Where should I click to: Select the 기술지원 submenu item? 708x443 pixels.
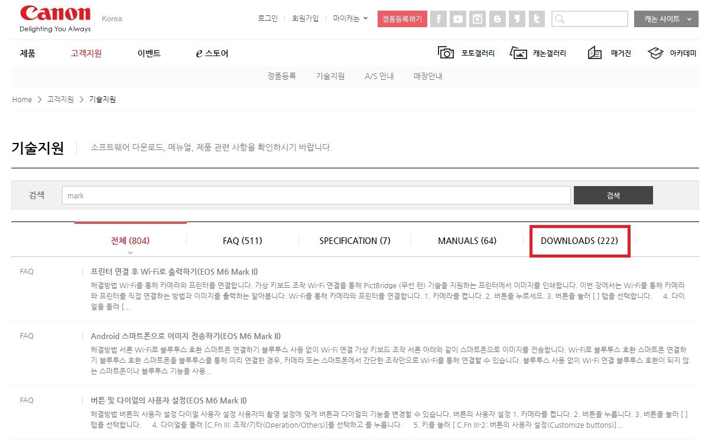[x=330, y=76]
